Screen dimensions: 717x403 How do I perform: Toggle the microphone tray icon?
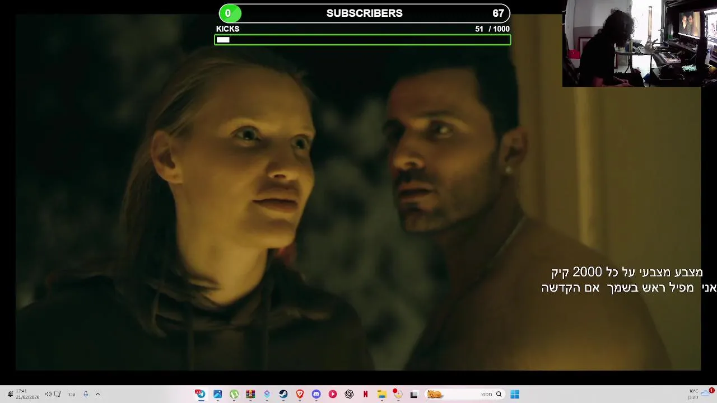pyautogui.click(x=86, y=394)
